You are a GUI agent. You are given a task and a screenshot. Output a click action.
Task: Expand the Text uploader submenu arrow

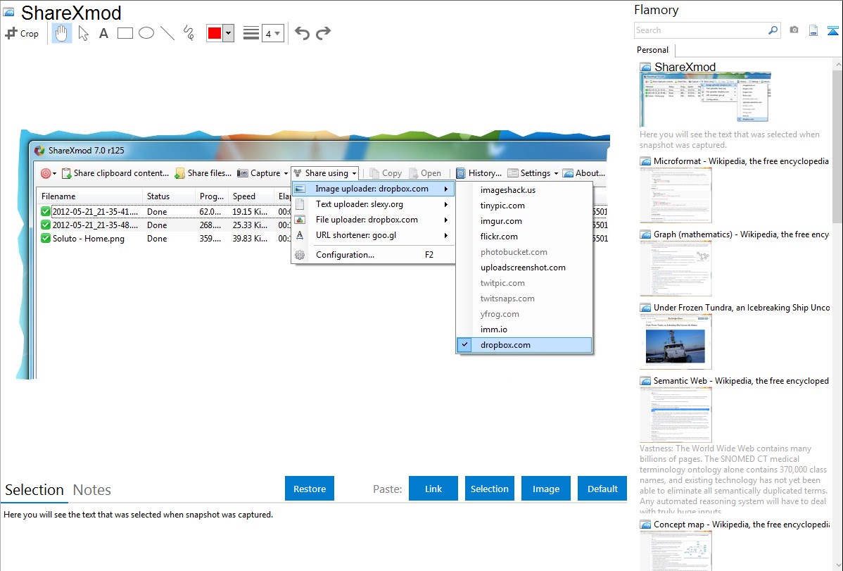446,204
